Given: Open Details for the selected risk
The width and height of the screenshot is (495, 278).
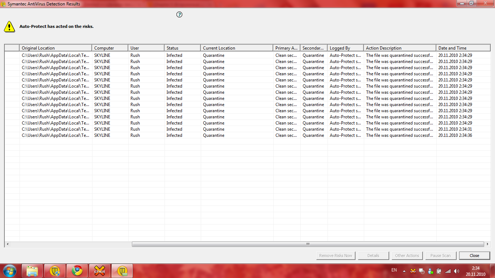Looking at the screenshot, I should [x=373, y=256].
